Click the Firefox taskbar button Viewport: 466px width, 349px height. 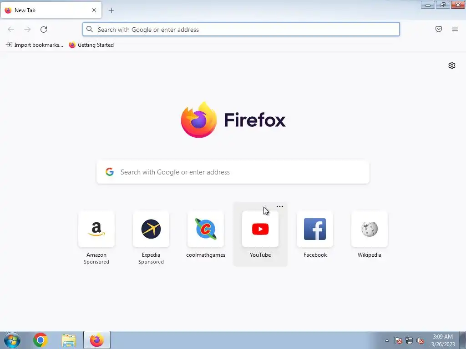(97, 340)
